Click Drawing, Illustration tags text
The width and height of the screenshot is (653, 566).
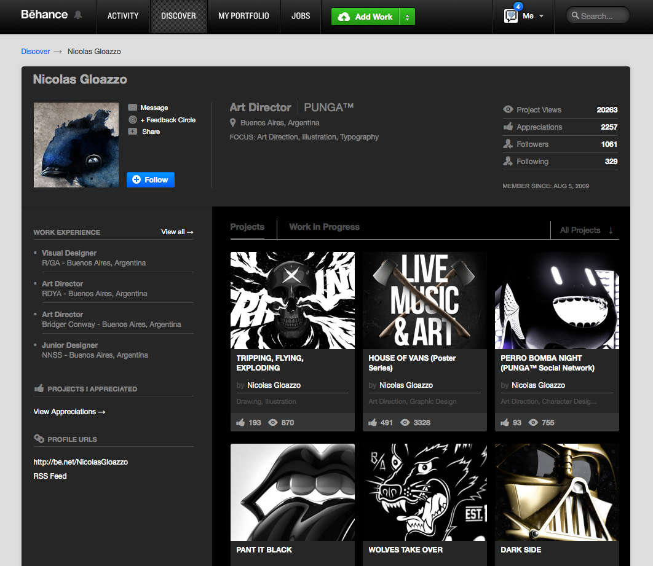click(x=266, y=401)
